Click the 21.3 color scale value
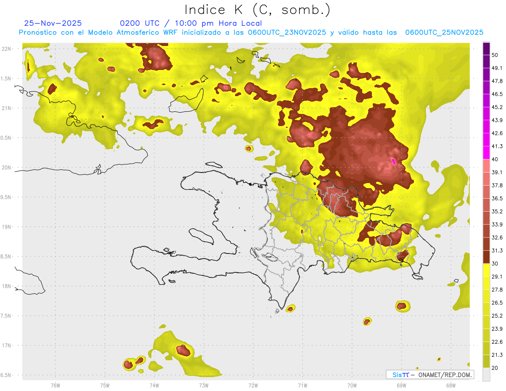The image size is (506, 391). point(497,355)
